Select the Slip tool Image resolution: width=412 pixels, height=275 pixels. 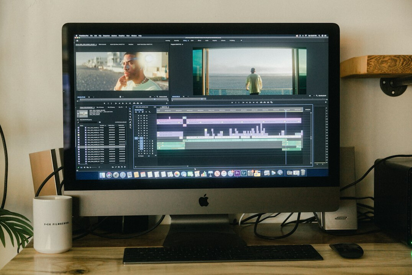(x=130, y=119)
